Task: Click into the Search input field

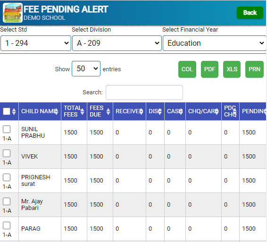Action: (x=144, y=92)
